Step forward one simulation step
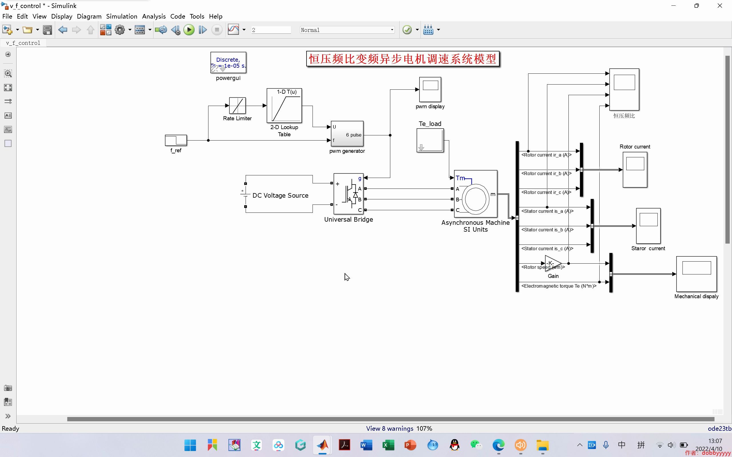Screen dimensions: 732x457 203,29
